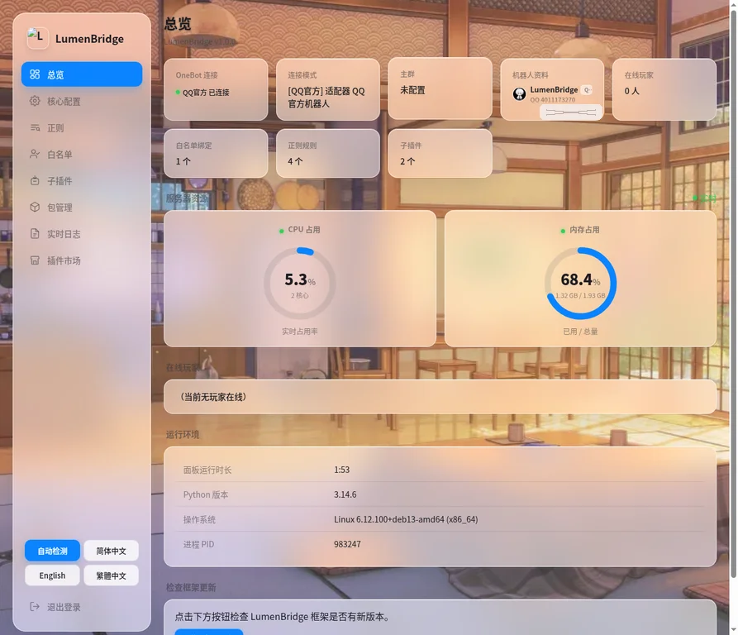
Task: Click the 进程 PID value 983247
Action: point(347,544)
